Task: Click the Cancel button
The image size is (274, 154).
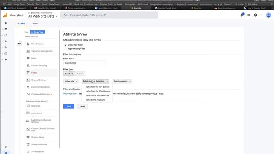Action: click(82, 106)
